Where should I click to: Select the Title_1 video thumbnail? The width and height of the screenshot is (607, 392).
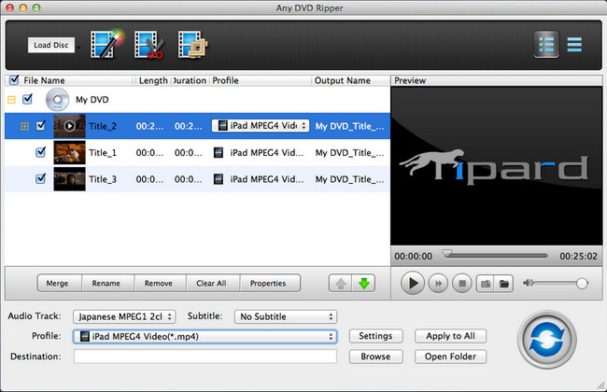(69, 152)
